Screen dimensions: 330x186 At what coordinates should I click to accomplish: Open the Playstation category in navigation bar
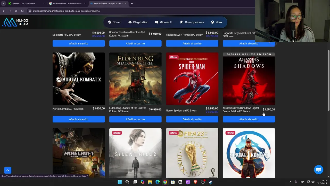click(138, 22)
